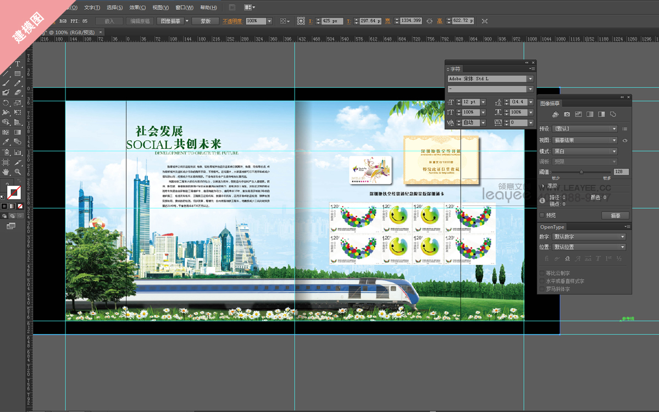
Task: Click the 阈值 threshold slider handle
Action: click(x=582, y=172)
